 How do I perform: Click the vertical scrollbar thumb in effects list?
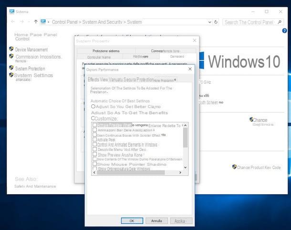click(185, 138)
